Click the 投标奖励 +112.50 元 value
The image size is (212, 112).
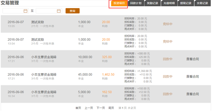145,75
